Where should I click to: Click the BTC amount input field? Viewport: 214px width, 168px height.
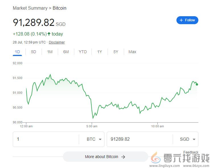(46, 139)
